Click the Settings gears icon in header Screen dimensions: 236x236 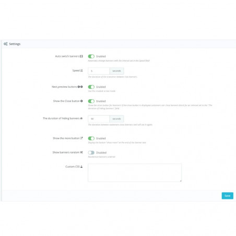(6, 44)
